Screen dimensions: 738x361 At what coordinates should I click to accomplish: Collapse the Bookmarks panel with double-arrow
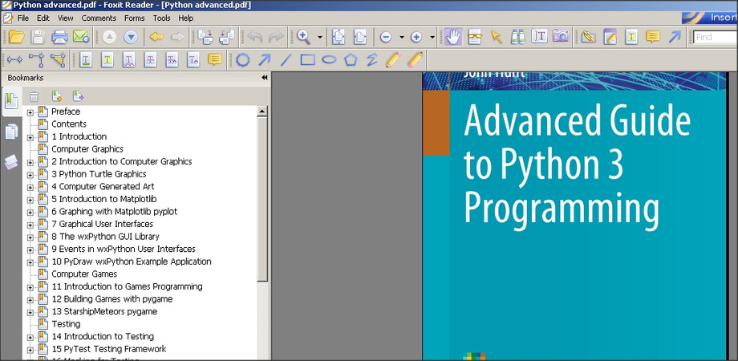coord(264,78)
